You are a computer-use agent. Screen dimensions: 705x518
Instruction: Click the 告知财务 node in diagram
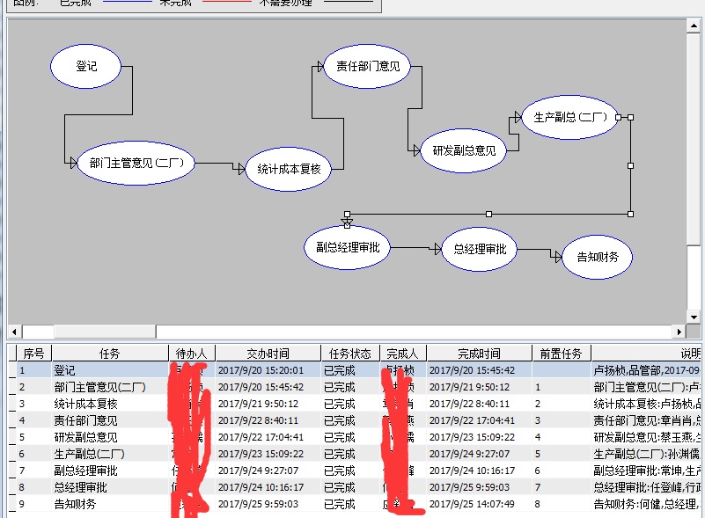pos(597,257)
